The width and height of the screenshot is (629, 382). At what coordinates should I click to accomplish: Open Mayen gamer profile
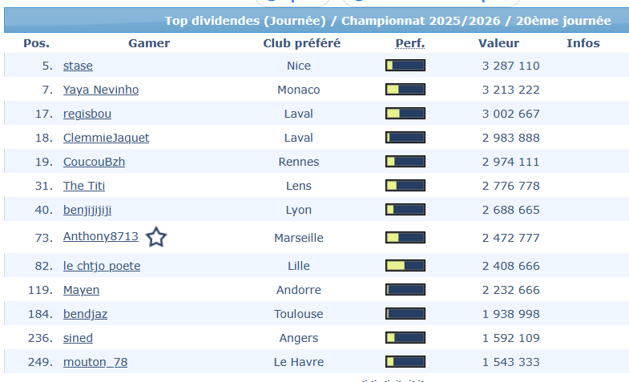[80, 290]
